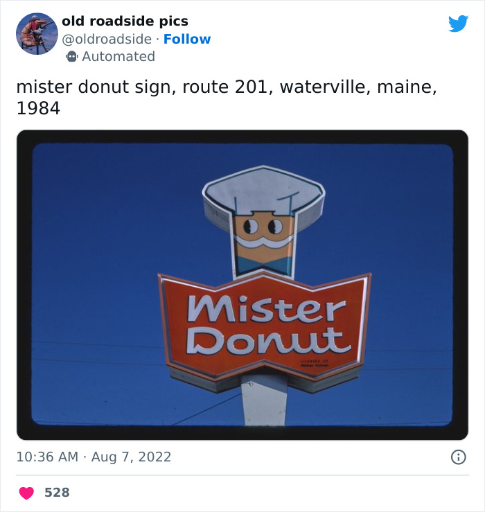This screenshot has height=512, width=485.
Task: Click the 1984 text in the tweet
Action: pos(38,109)
